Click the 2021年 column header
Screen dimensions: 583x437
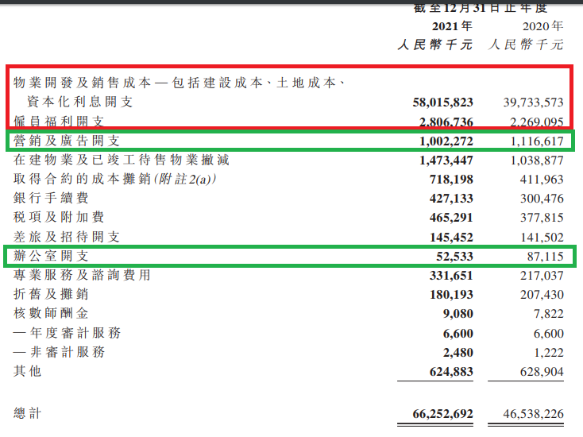450,25
